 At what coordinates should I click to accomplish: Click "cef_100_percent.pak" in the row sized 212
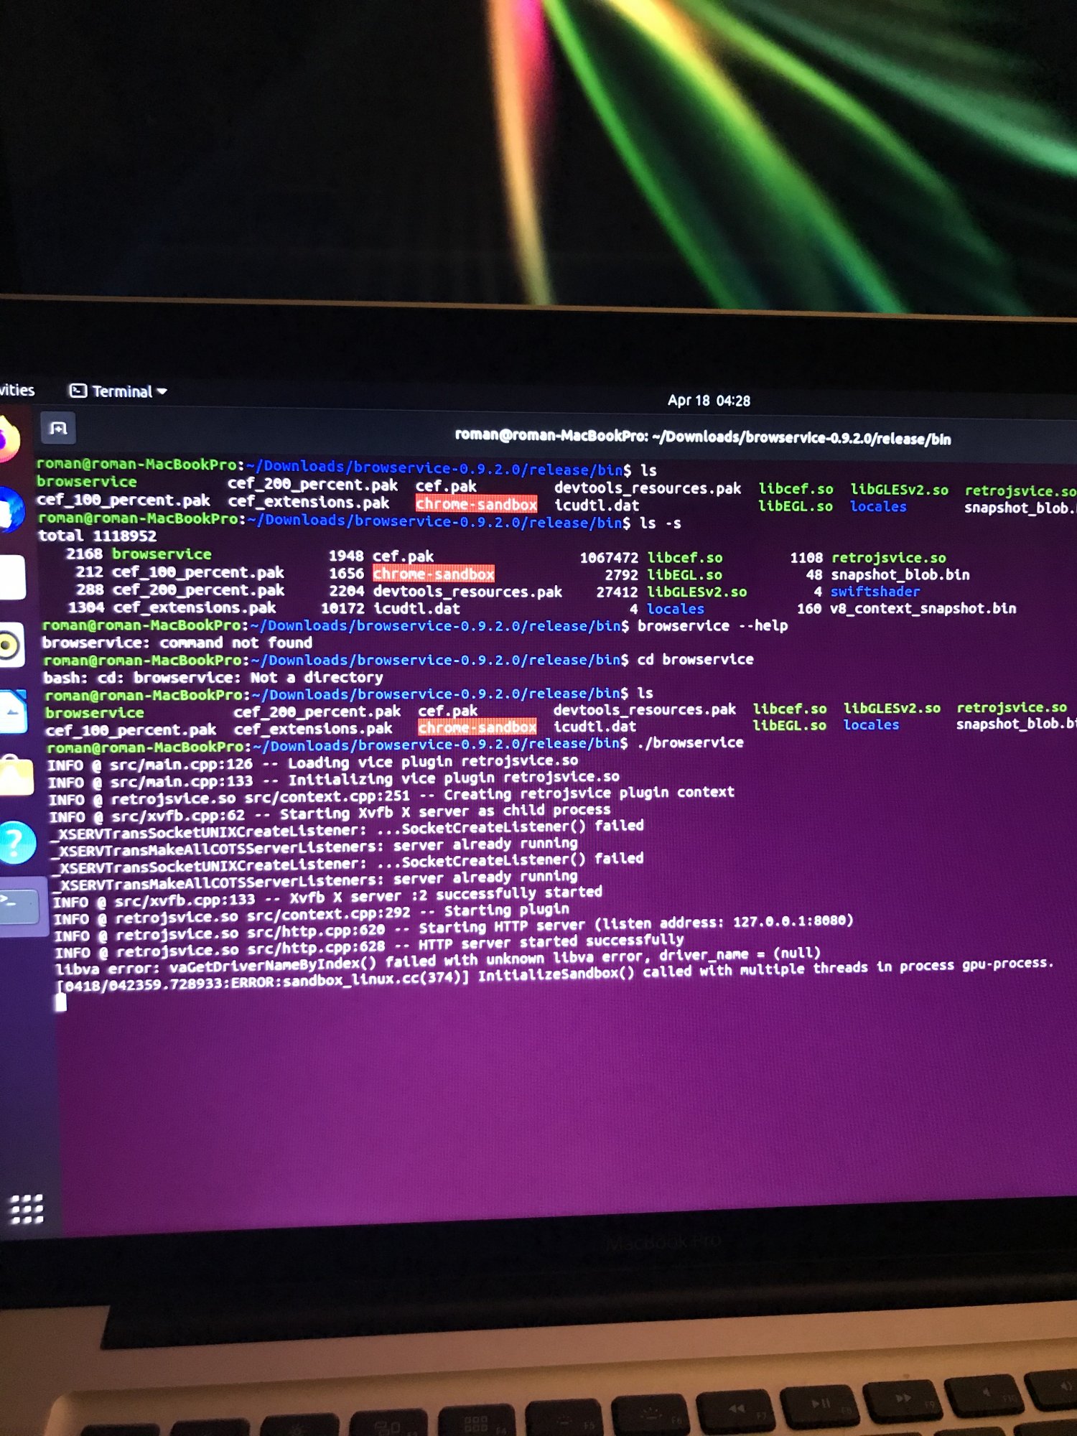coord(198,572)
